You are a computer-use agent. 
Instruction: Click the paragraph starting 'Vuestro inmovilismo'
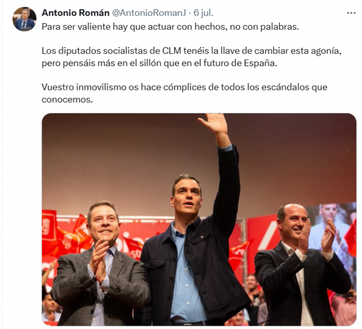184,93
